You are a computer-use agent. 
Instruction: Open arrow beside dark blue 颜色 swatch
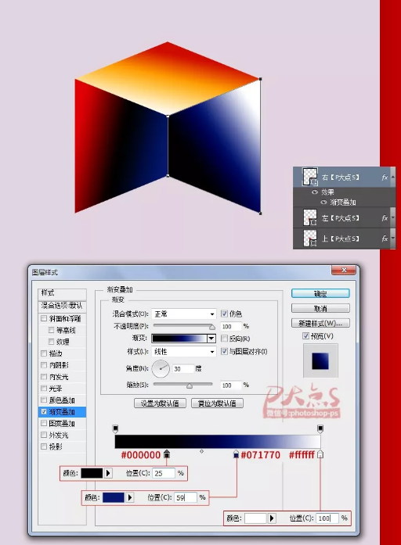[x=130, y=497]
